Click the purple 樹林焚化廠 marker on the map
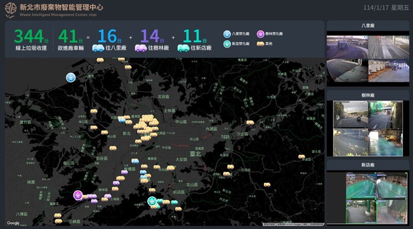The image size is (413, 229). pos(78,195)
